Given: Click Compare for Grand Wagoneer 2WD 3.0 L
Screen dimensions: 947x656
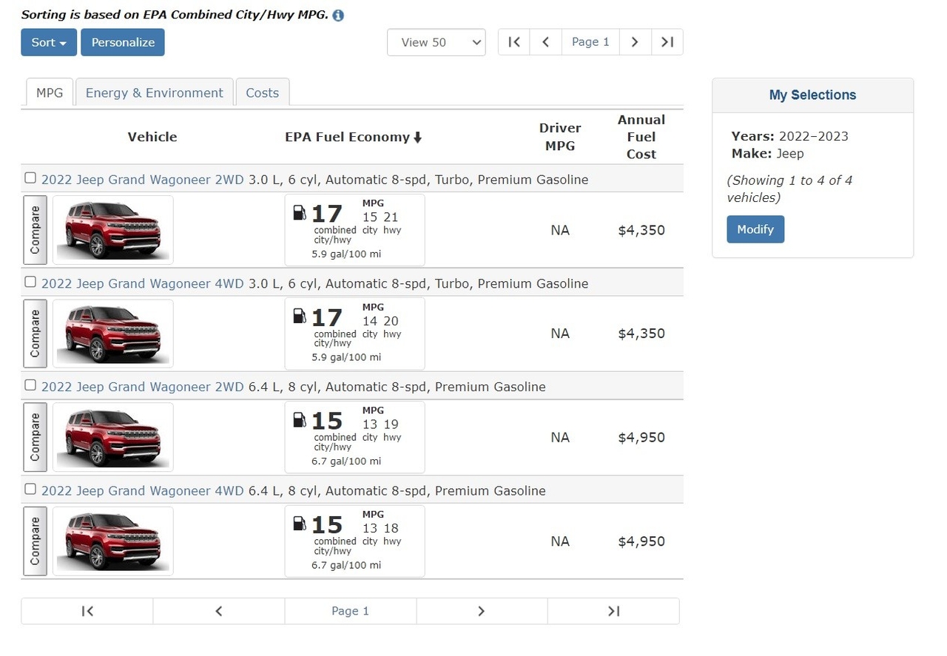Looking at the screenshot, I should 35,230.
